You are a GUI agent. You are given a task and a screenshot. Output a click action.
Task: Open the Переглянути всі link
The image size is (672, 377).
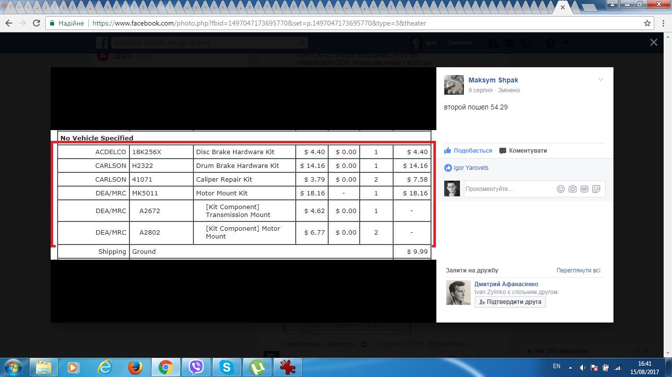tap(579, 270)
